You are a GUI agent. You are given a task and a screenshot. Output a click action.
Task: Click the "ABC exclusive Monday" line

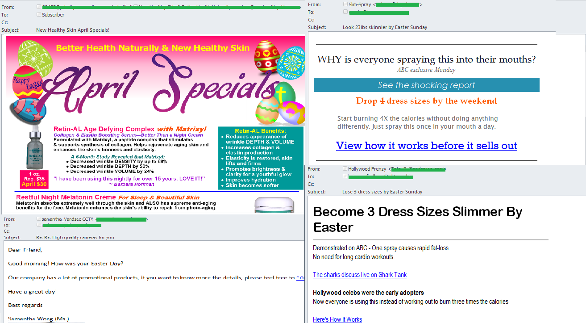[x=426, y=70]
